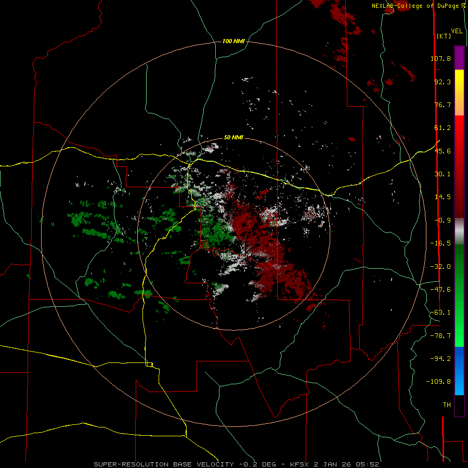Select the 45.6 scale value
Image resolution: width=468 pixels, height=468 pixels.
coord(443,151)
